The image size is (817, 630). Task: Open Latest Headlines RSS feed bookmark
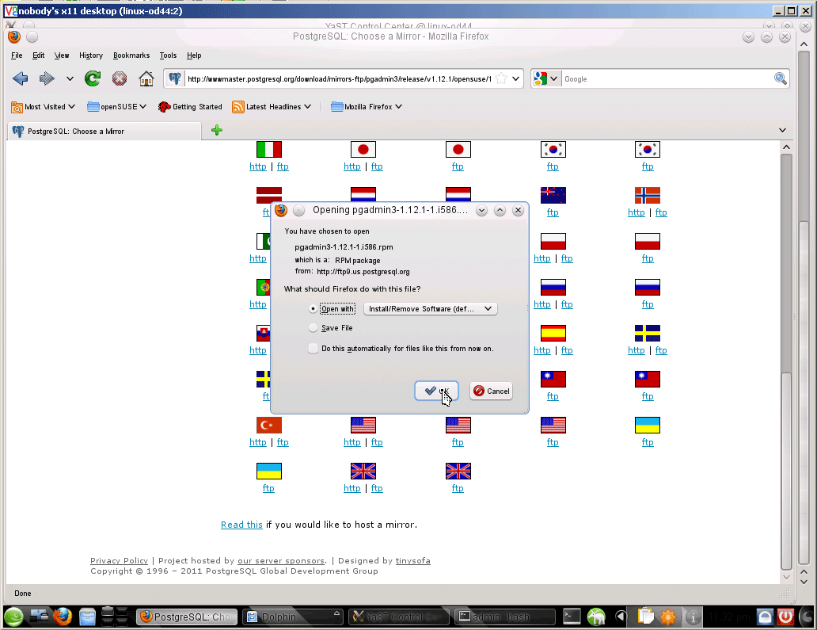click(x=272, y=107)
